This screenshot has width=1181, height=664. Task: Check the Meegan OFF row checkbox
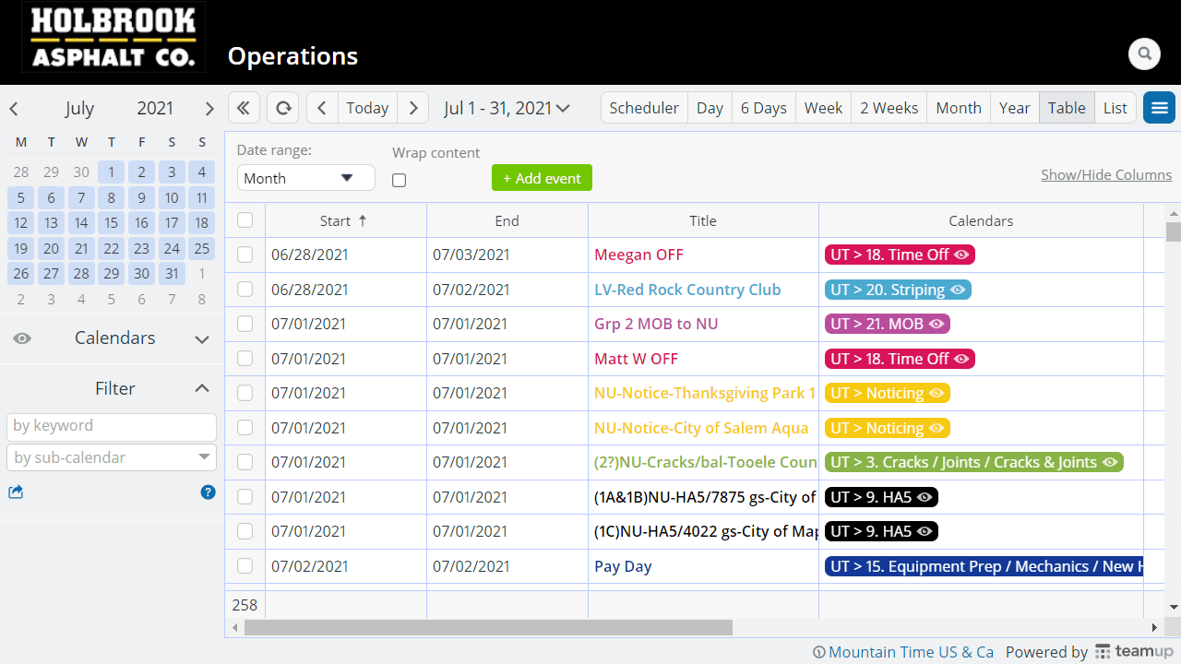245,255
